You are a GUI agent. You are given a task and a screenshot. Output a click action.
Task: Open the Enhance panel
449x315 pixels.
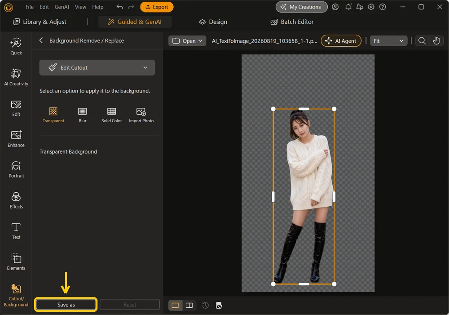(x=16, y=139)
